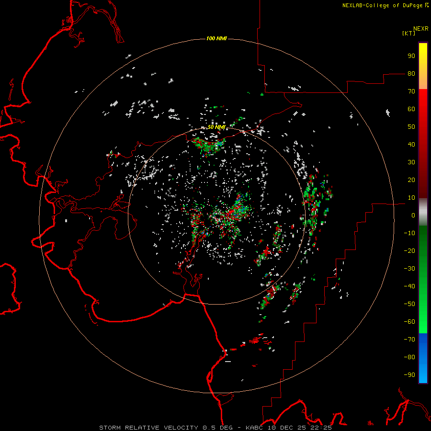Click the 50 value on velocity scale
431x431 pixels.
411,127
